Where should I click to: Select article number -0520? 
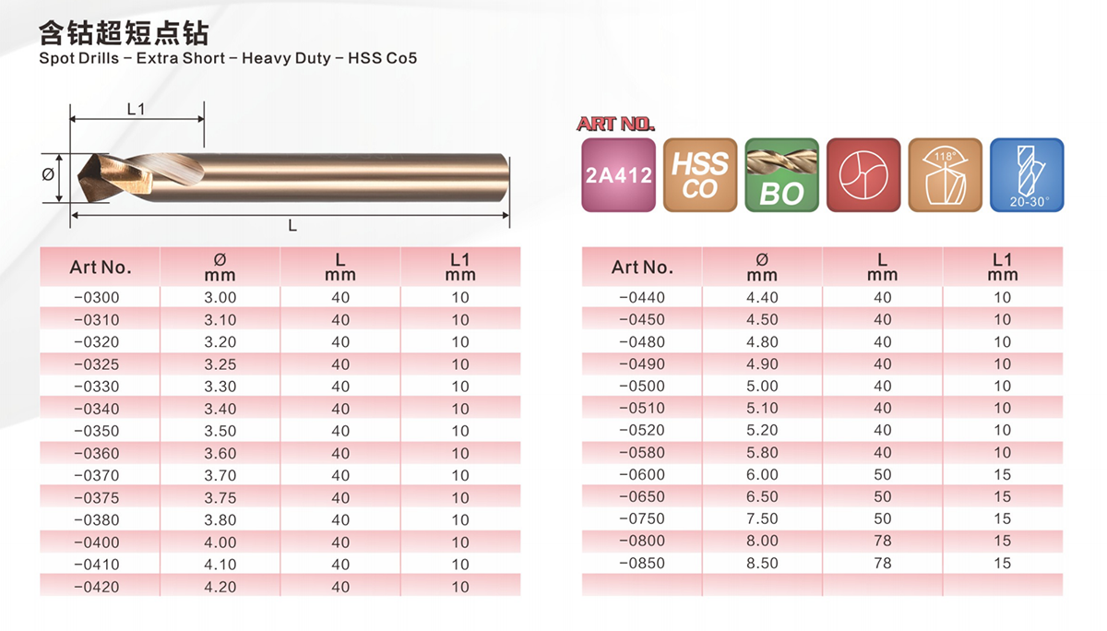[x=641, y=430]
